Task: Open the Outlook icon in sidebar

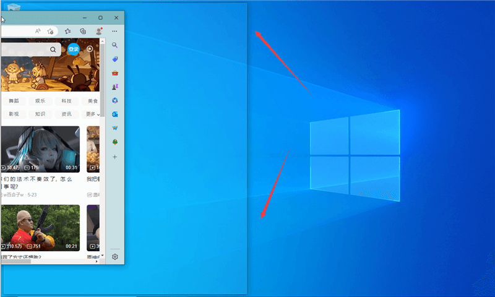Action: (x=114, y=114)
